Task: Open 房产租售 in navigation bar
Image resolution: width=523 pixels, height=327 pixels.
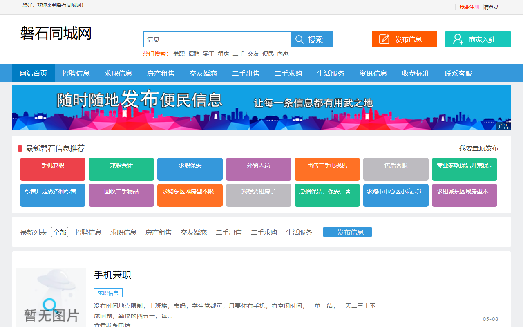Action: 161,73
